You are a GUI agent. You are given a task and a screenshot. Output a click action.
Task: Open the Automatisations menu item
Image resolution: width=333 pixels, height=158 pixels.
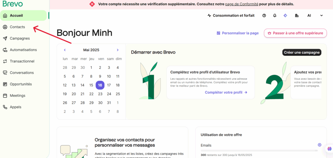[23, 50]
